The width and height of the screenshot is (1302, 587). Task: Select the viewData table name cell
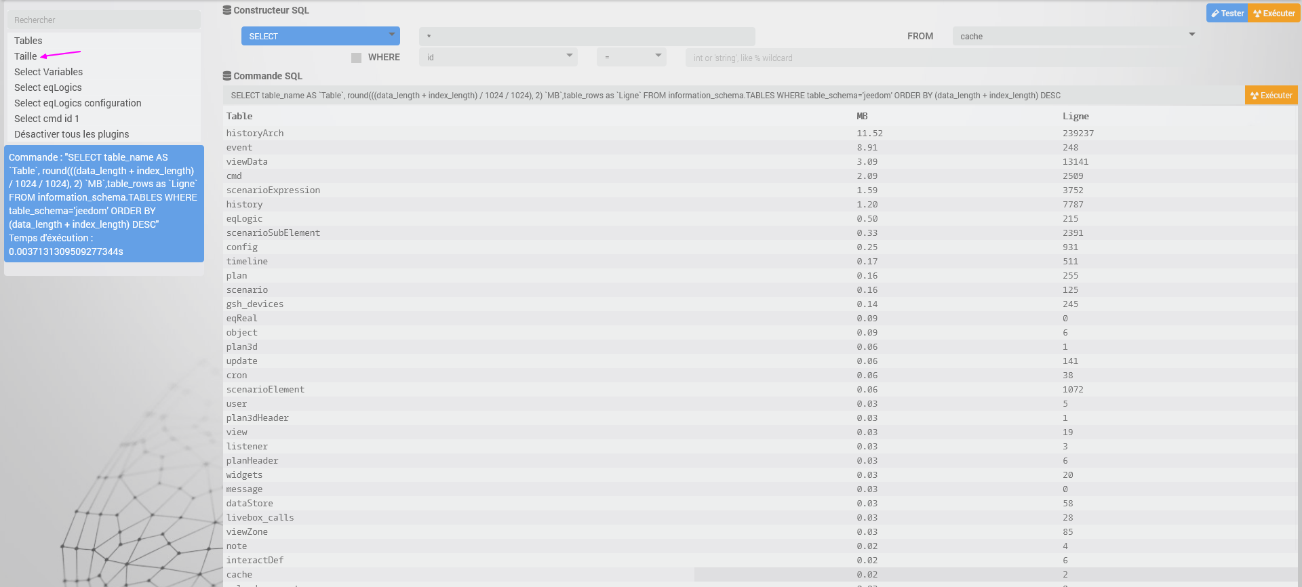click(247, 162)
